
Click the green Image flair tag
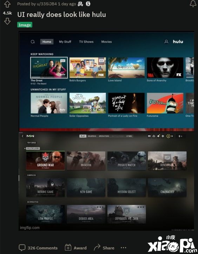pos(25,25)
